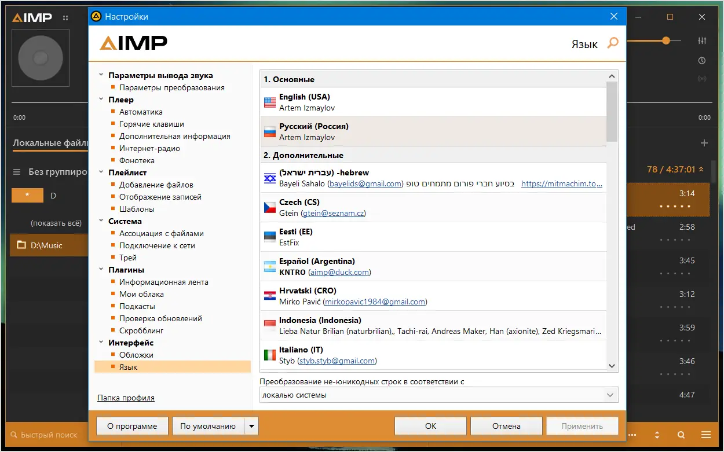The image size is (724, 452).
Task: Click the asterisk filter button above D:\Music
Action: (x=27, y=196)
